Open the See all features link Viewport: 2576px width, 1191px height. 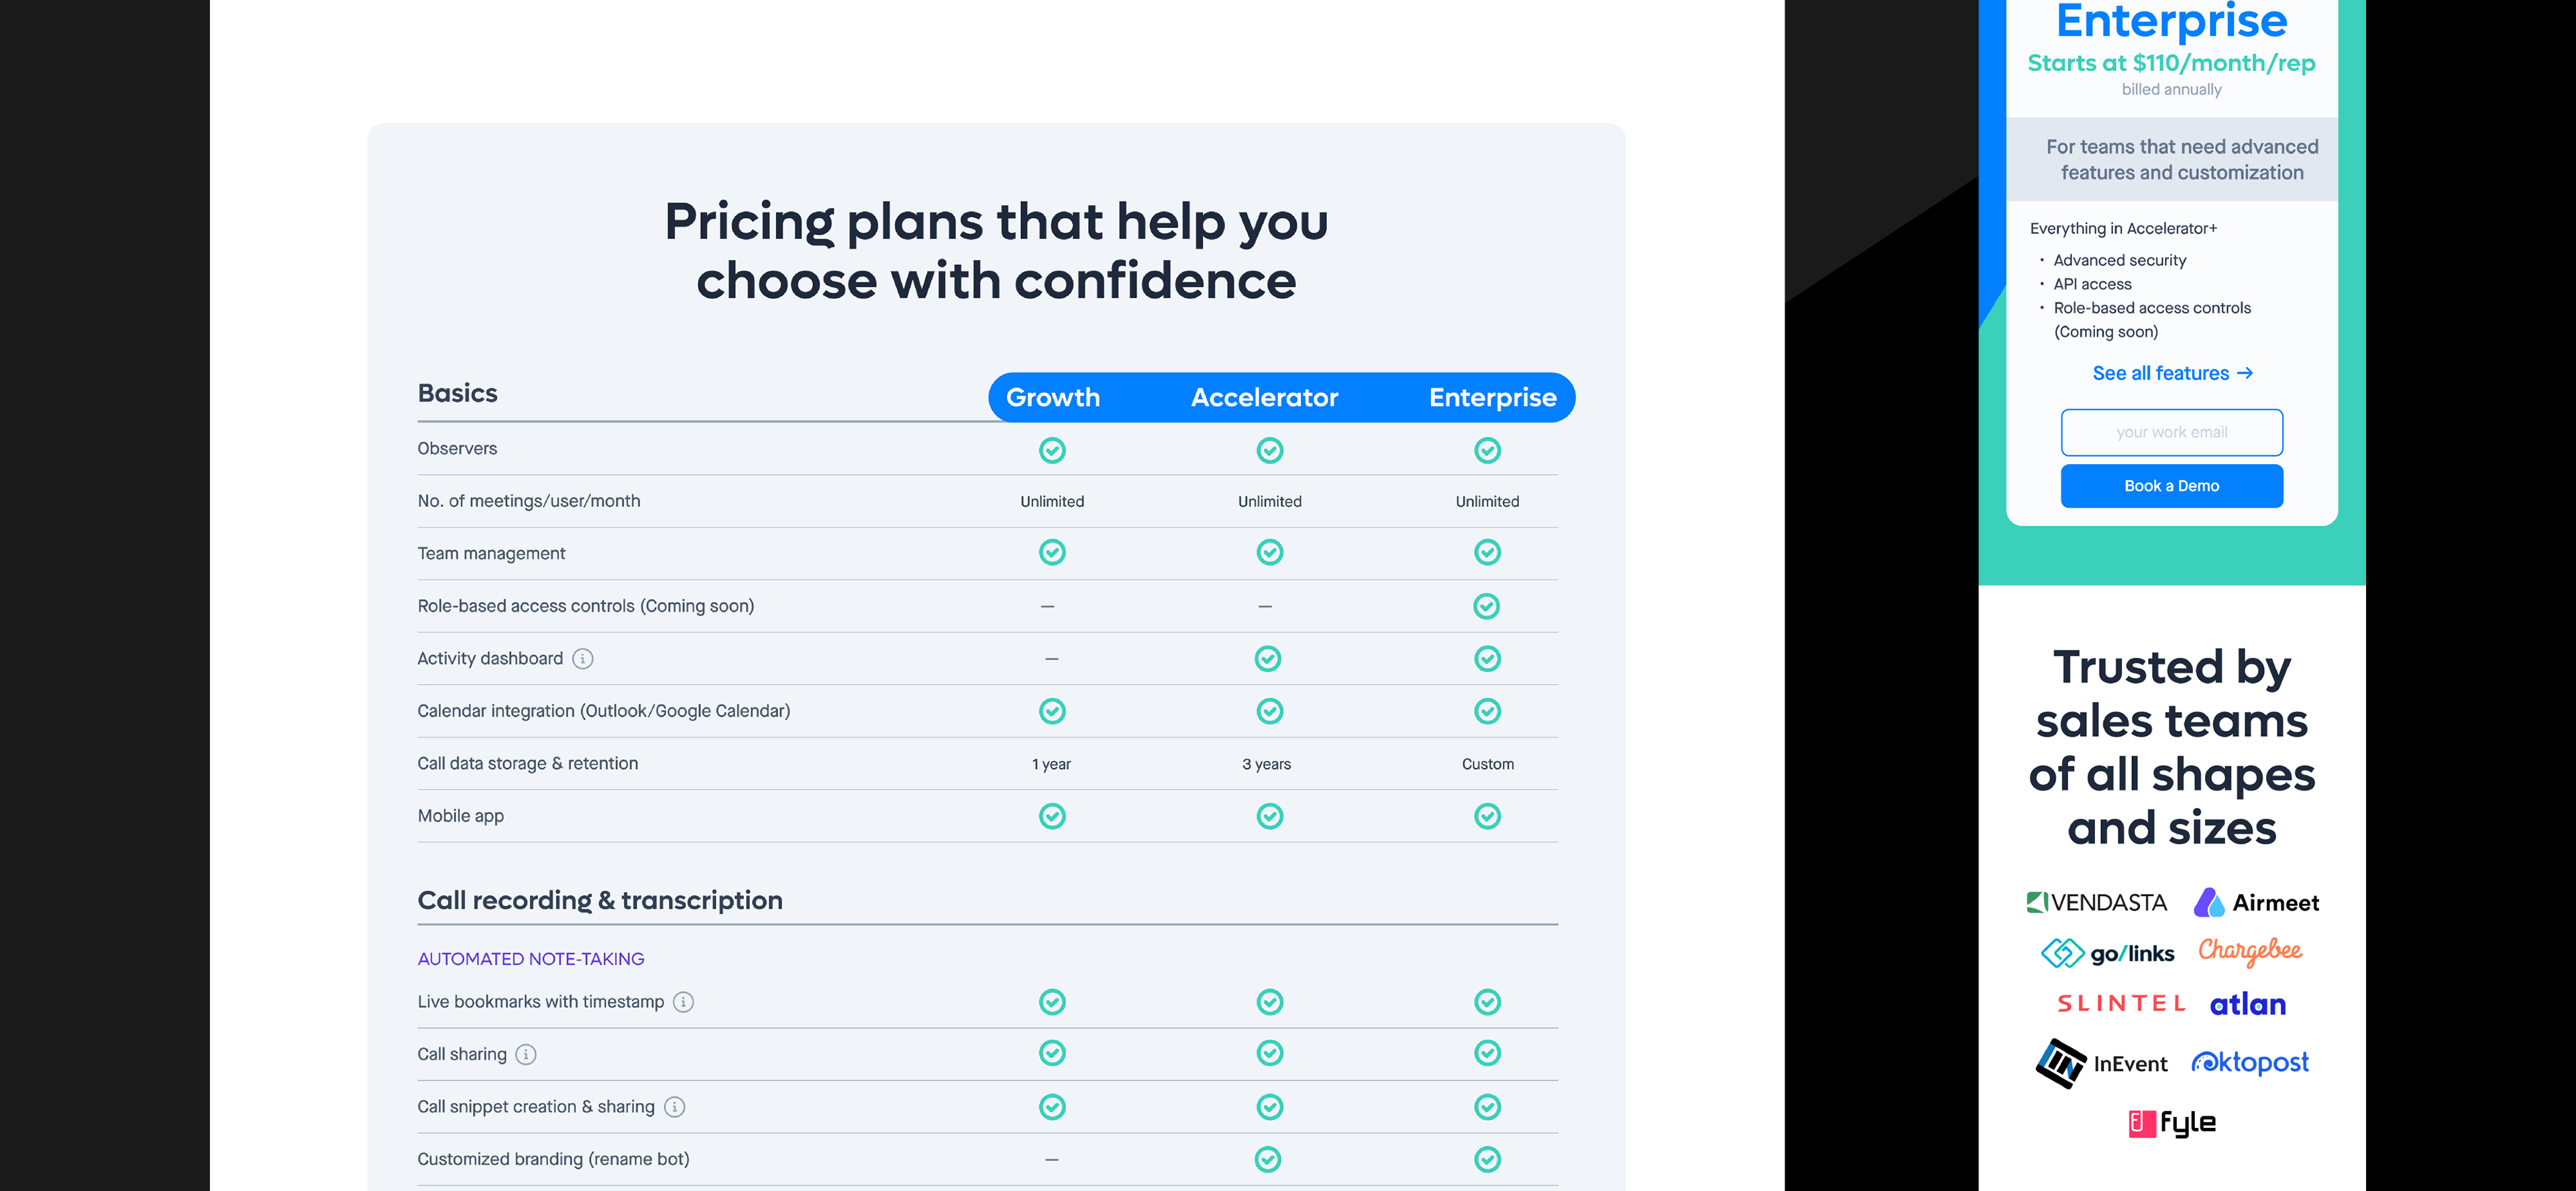[x=2171, y=373]
